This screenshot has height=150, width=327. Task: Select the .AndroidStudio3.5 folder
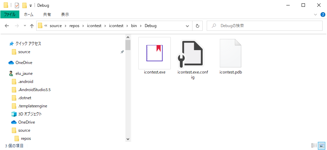coord(35,90)
